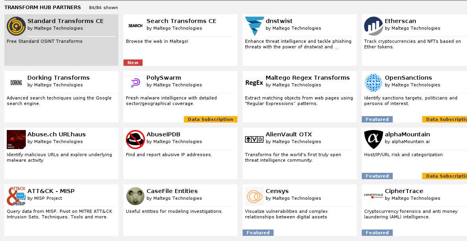Screen dimensions: 467x241
Task: Click the AlienVault OTX logo icon
Action: 254,140
